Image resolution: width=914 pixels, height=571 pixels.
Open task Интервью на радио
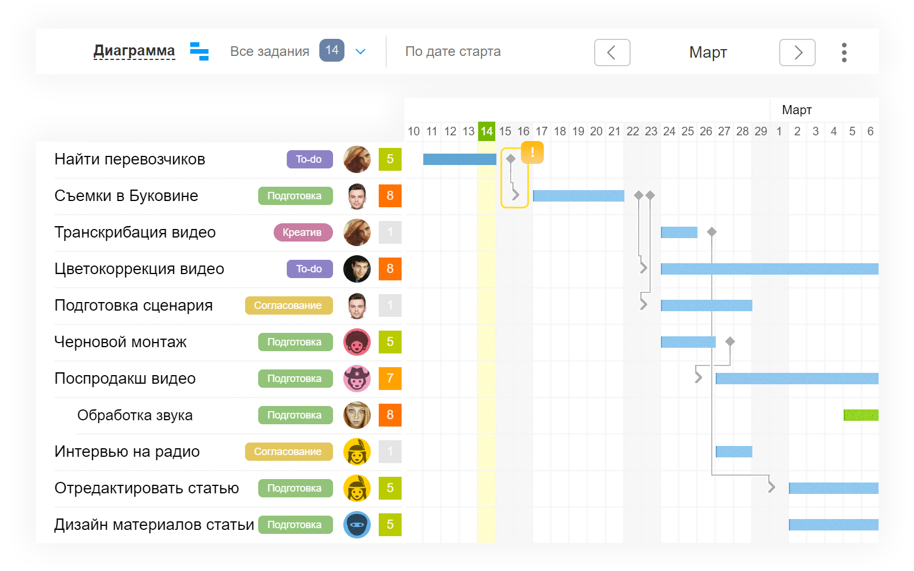(x=127, y=452)
